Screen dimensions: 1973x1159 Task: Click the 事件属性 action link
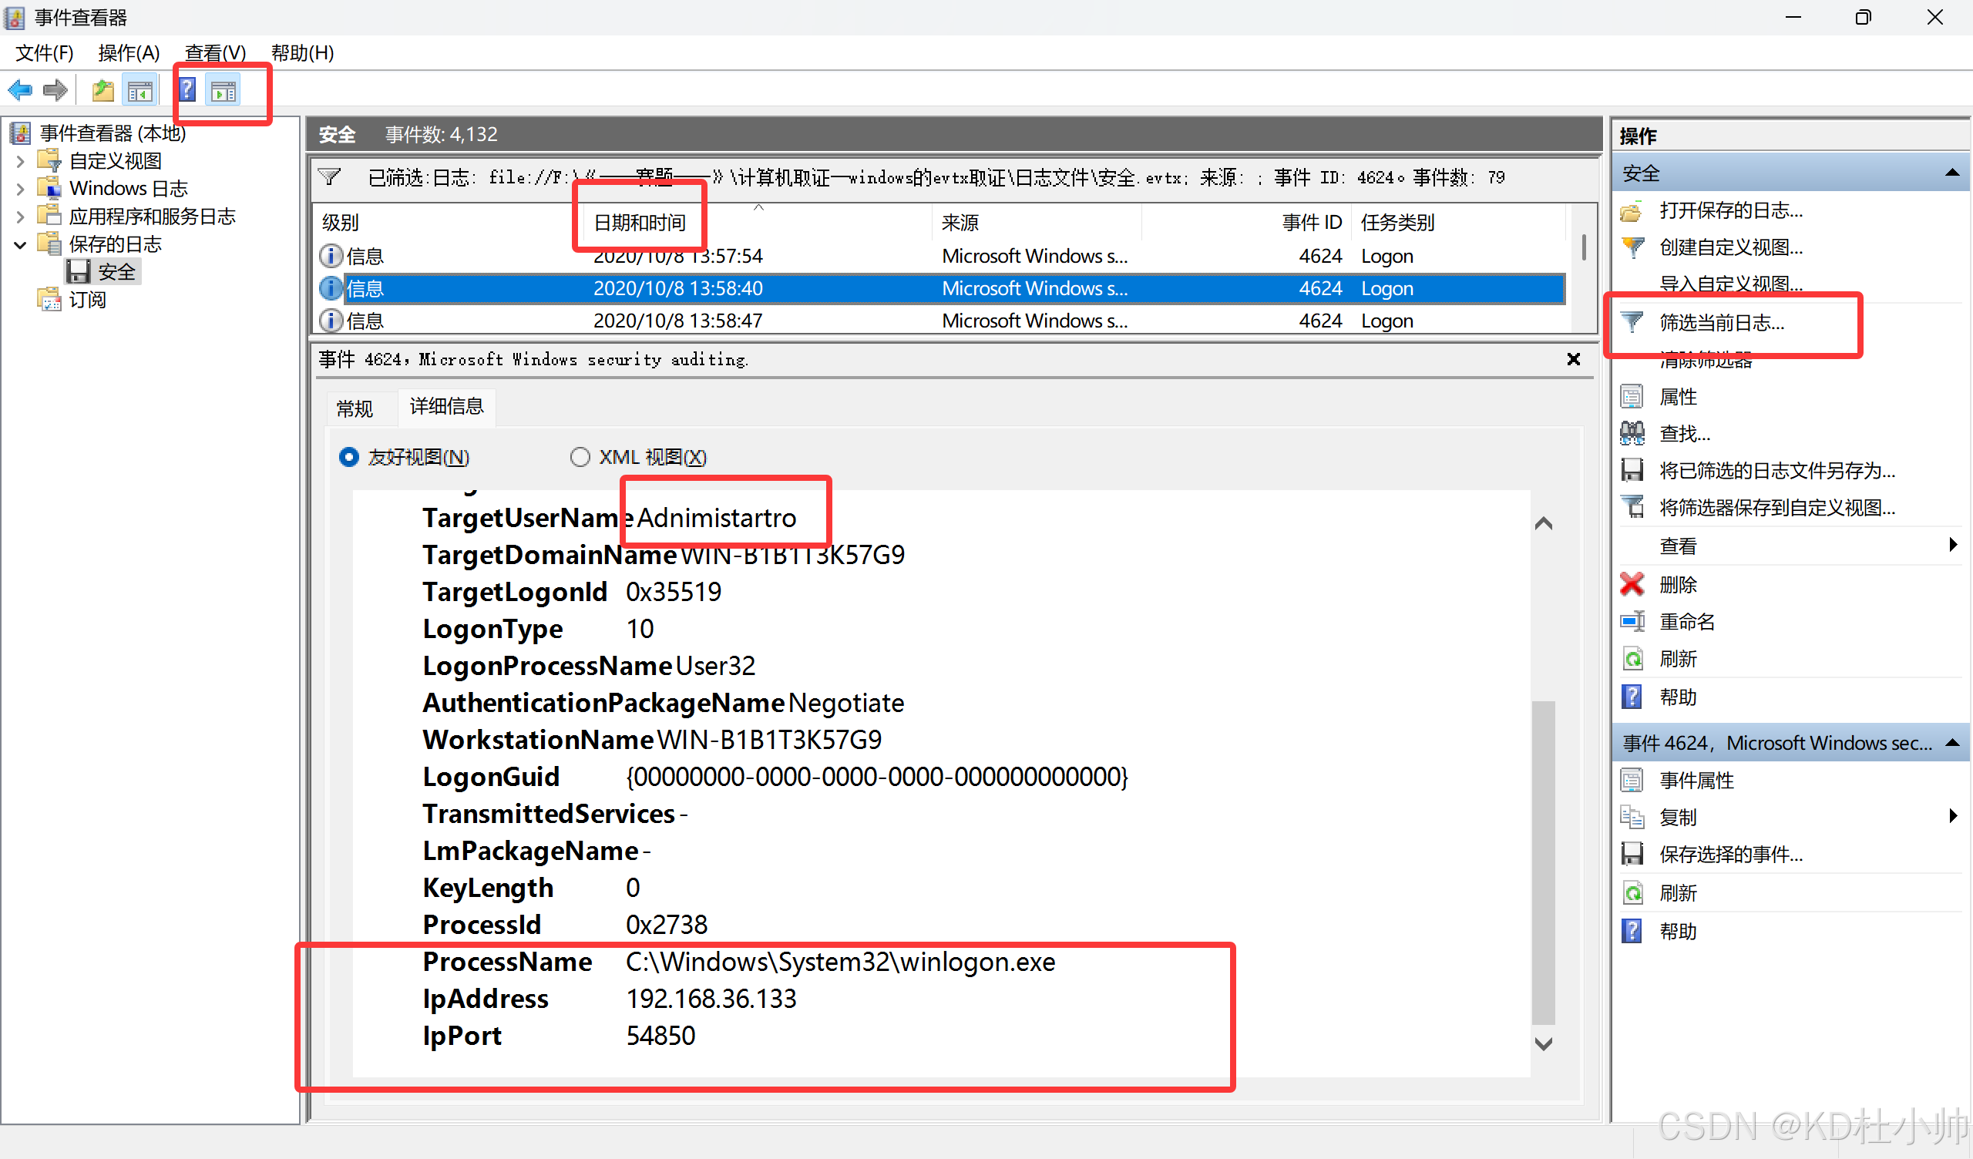pyautogui.click(x=1696, y=780)
